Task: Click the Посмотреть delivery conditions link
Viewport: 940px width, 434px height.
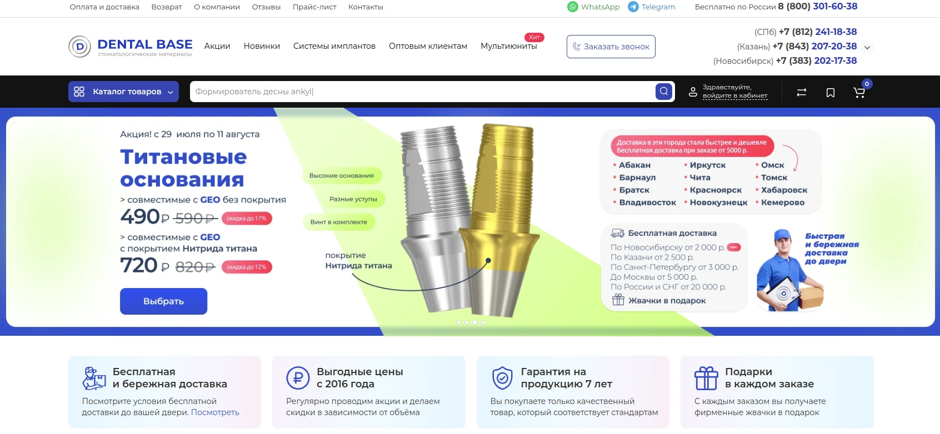Action: point(215,412)
